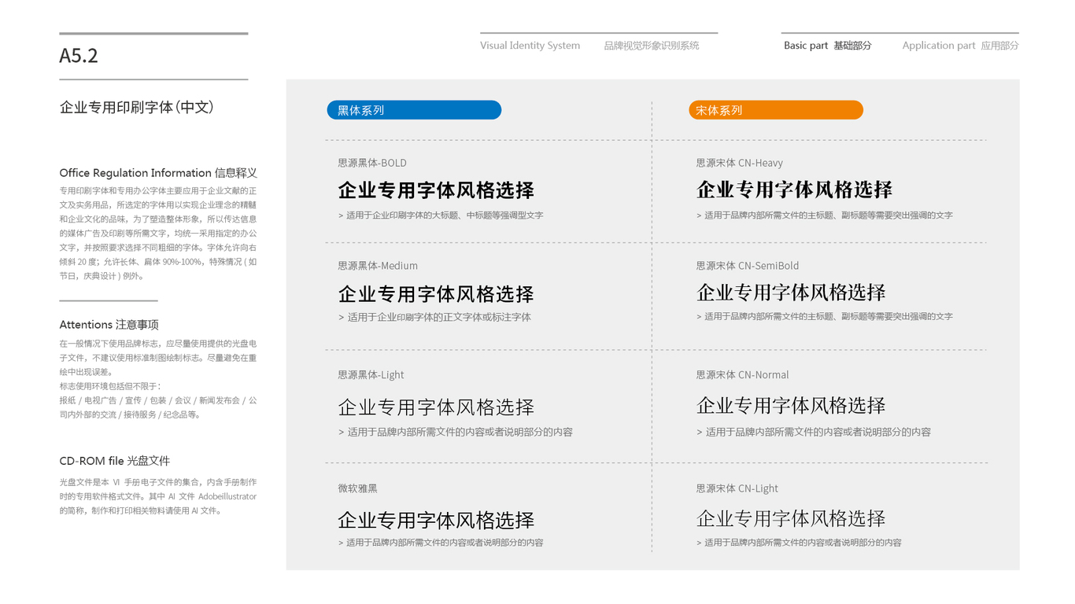The width and height of the screenshot is (1075, 604).
Task: Click the line '标志使用环境包括但不限于：'
Action: (110, 386)
